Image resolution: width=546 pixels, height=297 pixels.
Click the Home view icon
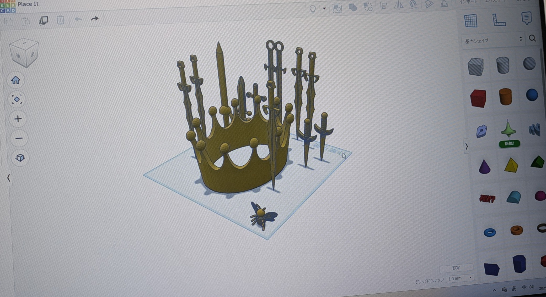16,80
